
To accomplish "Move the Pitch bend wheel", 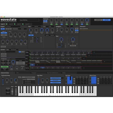I will pyautogui.click(x=12, y=91).
